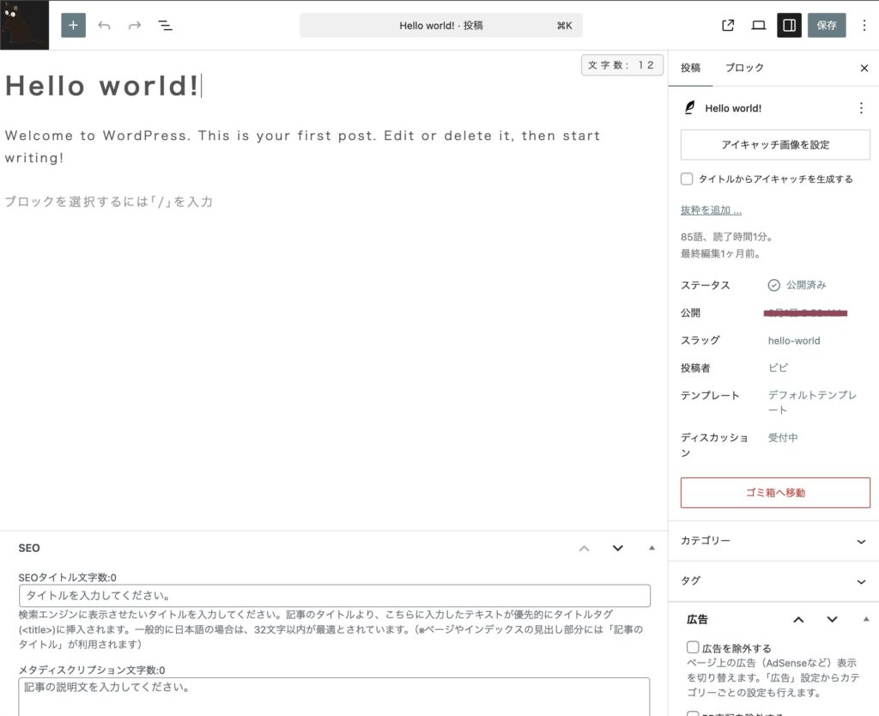This screenshot has width=879, height=716.
Task: Click the device preview laptop icon
Action: pos(759,26)
